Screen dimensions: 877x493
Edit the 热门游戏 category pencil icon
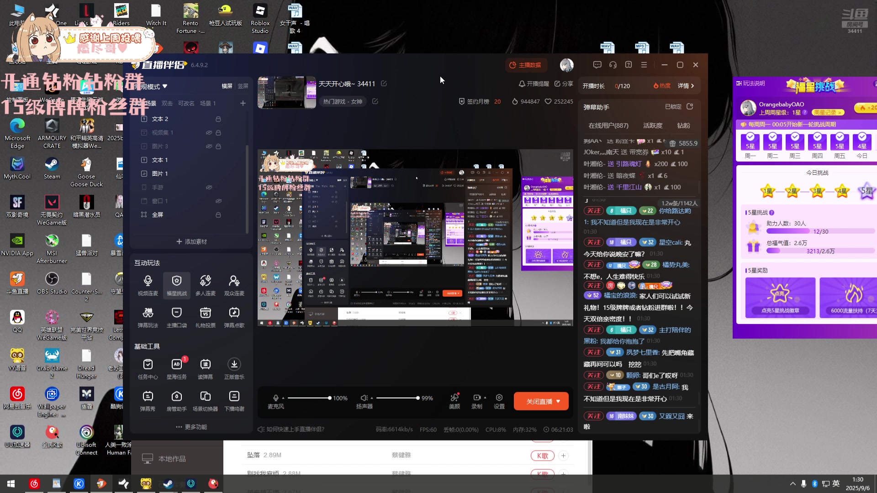(375, 101)
